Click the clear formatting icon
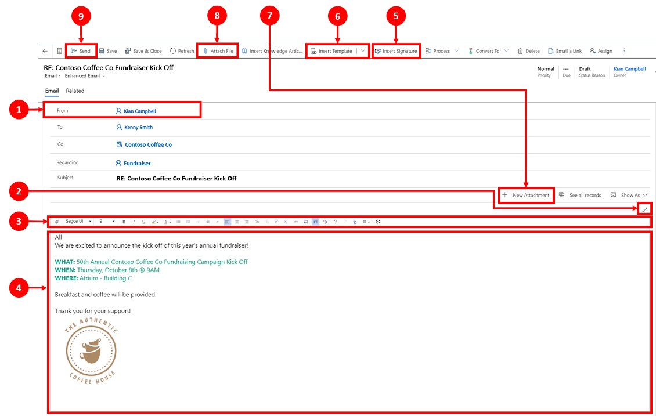The width and height of the screenshot is (656, 416). pos(355,222)
